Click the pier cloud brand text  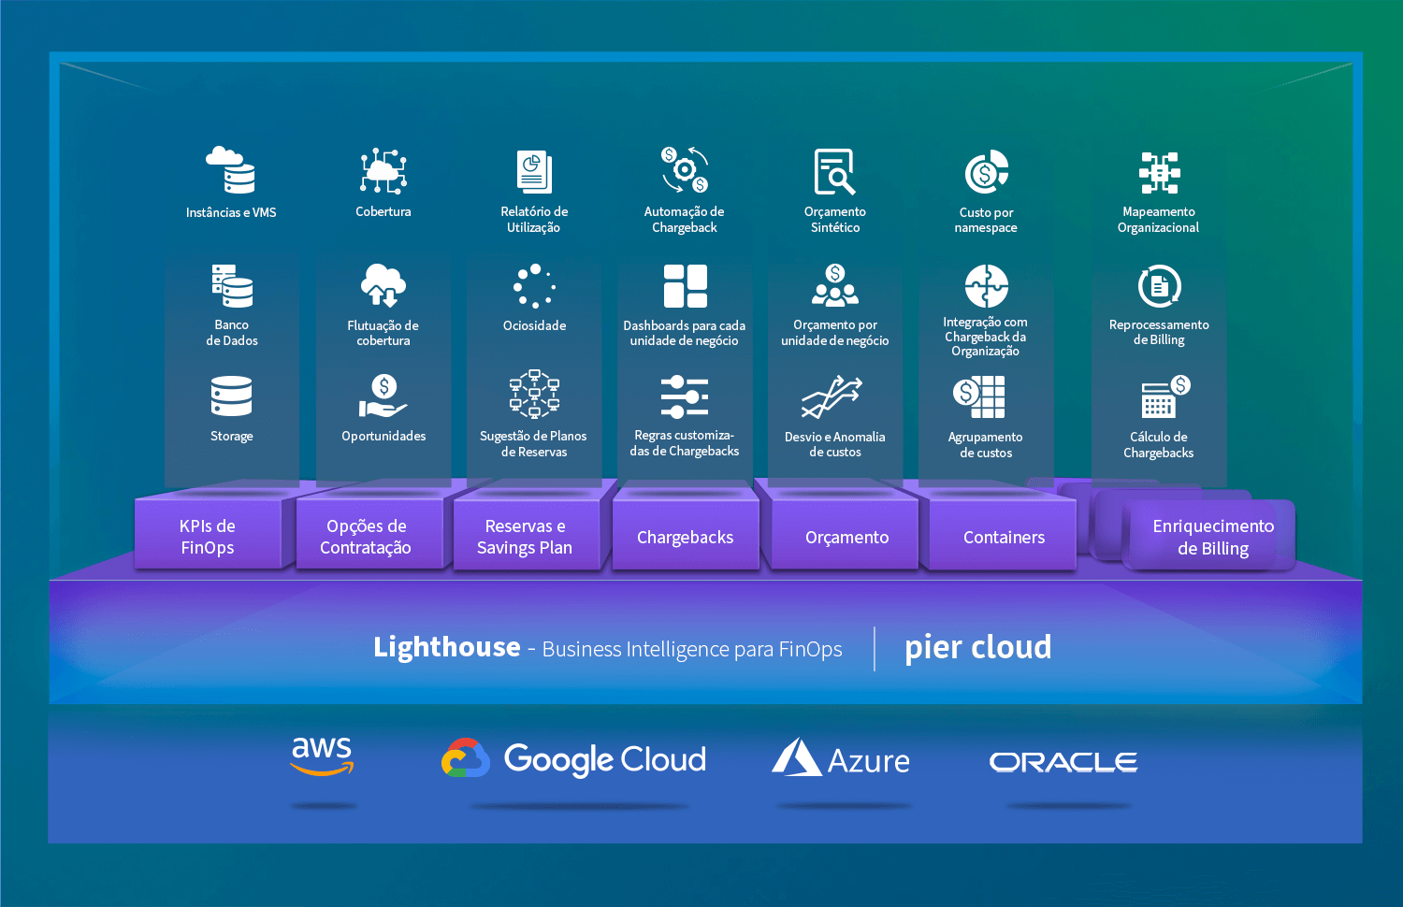point(978,647)
